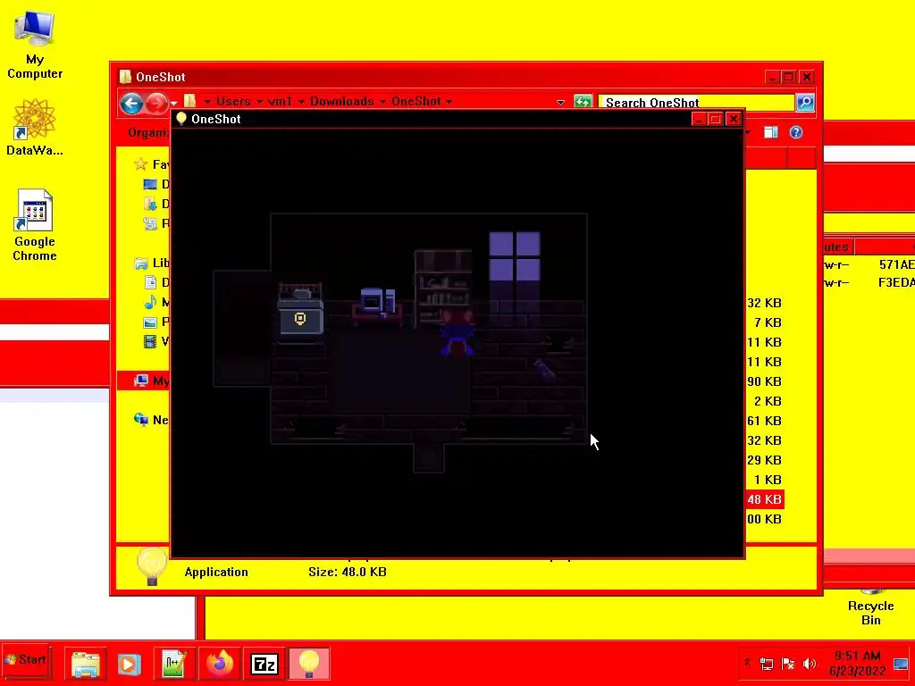Open the address bar history dropdown
The width and height of the screenshot is (915, 686).
click(560, 103)
